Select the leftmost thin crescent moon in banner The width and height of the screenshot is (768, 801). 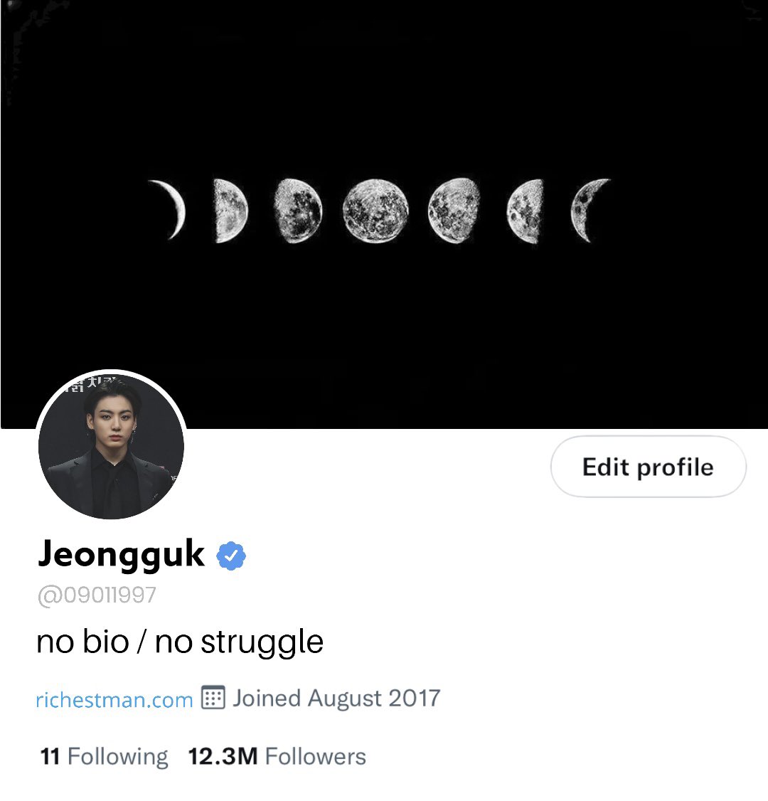point(169,209)
